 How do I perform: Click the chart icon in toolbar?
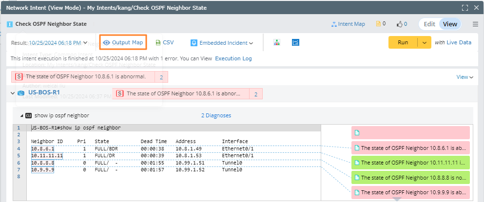coord(295,42)
